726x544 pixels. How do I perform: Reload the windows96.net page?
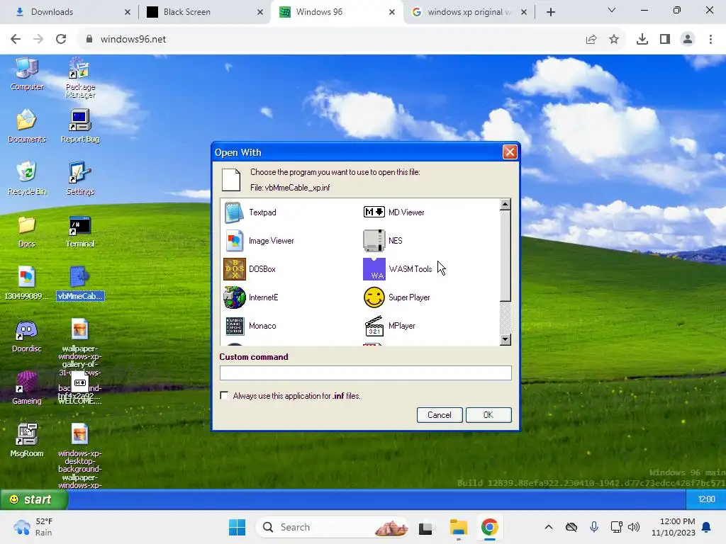point(61,40)
